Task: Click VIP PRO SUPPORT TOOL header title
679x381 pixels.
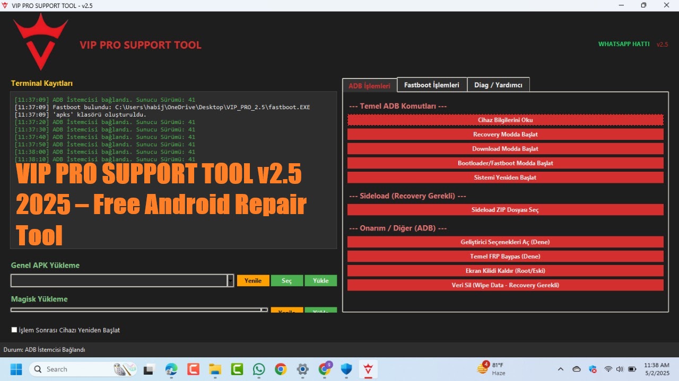Action: pyautogui.click(x=141, y=45)
